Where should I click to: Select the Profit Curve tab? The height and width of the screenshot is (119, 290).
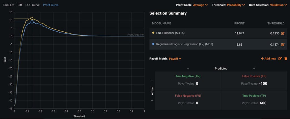click(51, 5)
